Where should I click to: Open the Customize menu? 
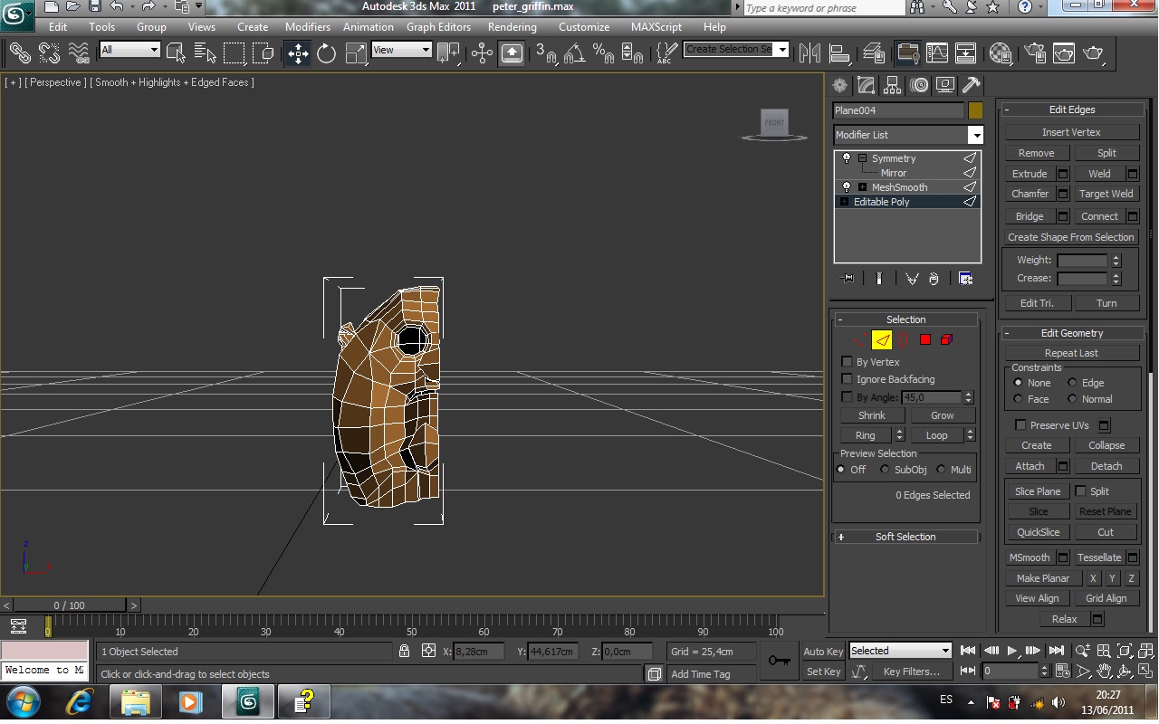584,27
